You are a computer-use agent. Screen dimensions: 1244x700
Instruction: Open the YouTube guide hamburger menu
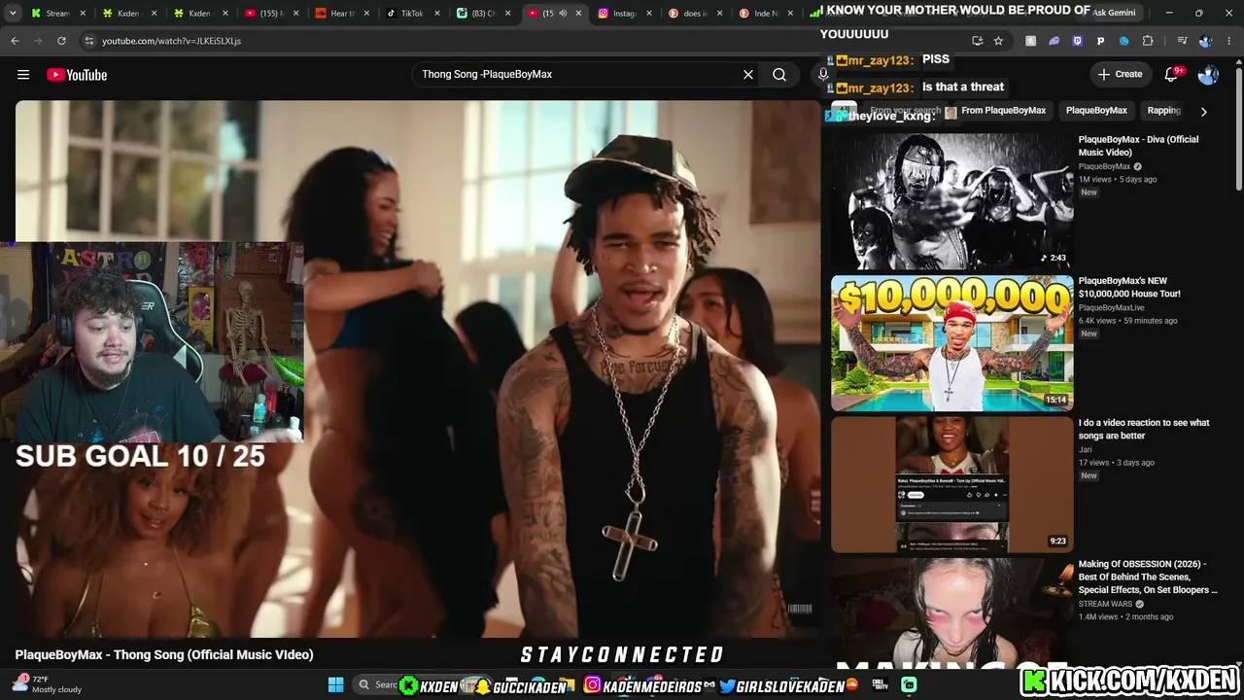[23, 75]
